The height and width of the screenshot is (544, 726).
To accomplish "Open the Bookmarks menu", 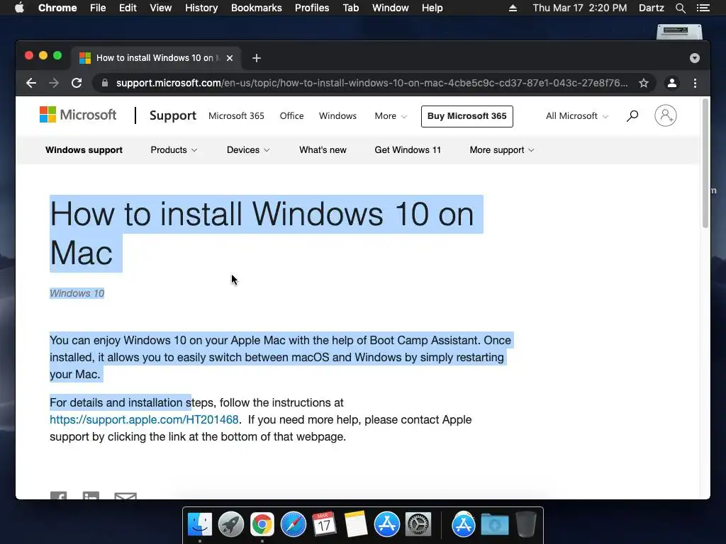I will tap(257, 8).
